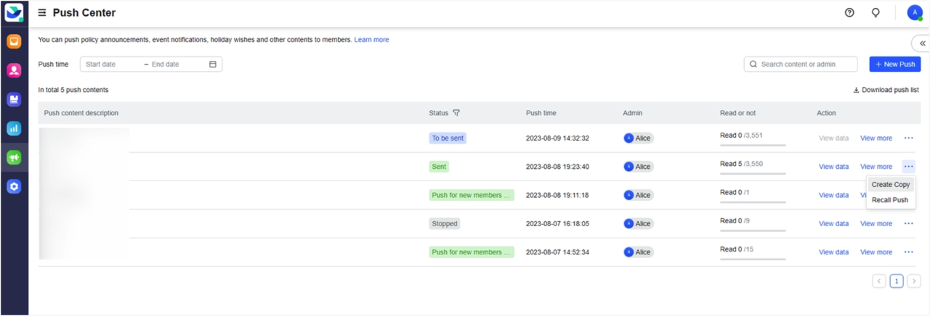Click the push time 2023-08-09 14:32:32
930x316 pixels.
tap(557, 138)
